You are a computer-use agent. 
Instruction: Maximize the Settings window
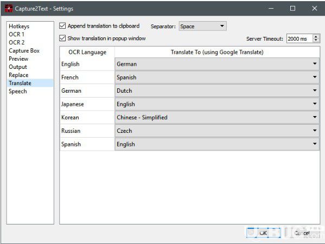coord(292,9)
